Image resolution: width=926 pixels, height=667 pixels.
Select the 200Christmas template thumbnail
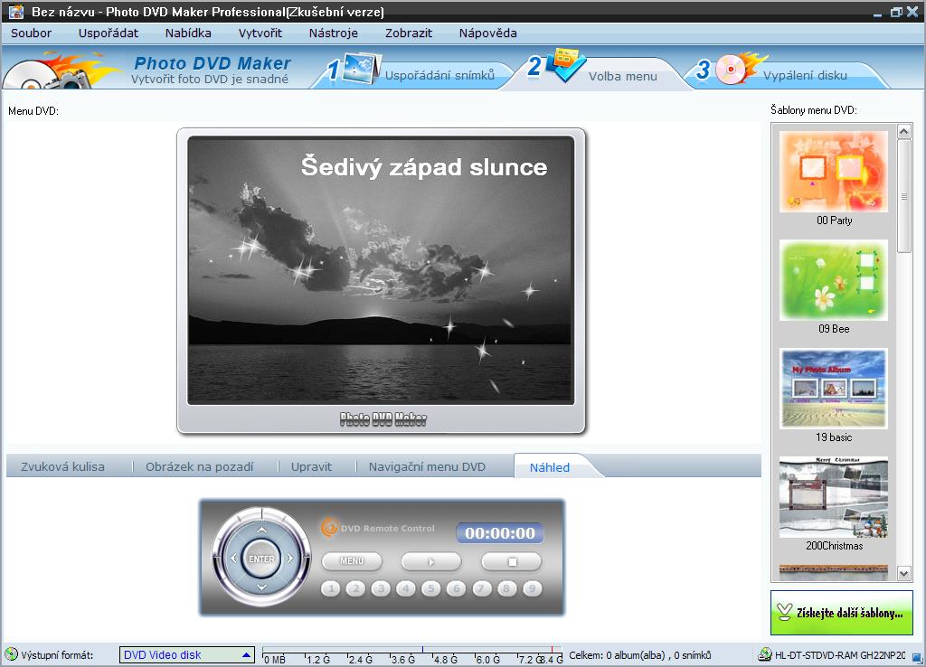click(833, 497)
